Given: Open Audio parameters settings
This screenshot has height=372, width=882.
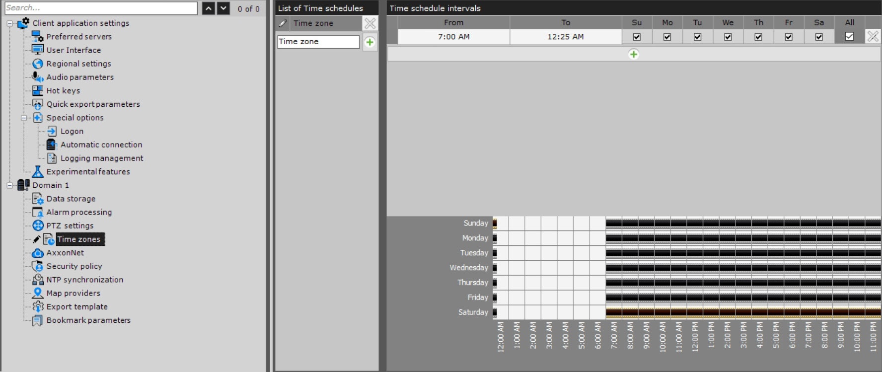Looking at the screenshot, I should click(80, 77).
